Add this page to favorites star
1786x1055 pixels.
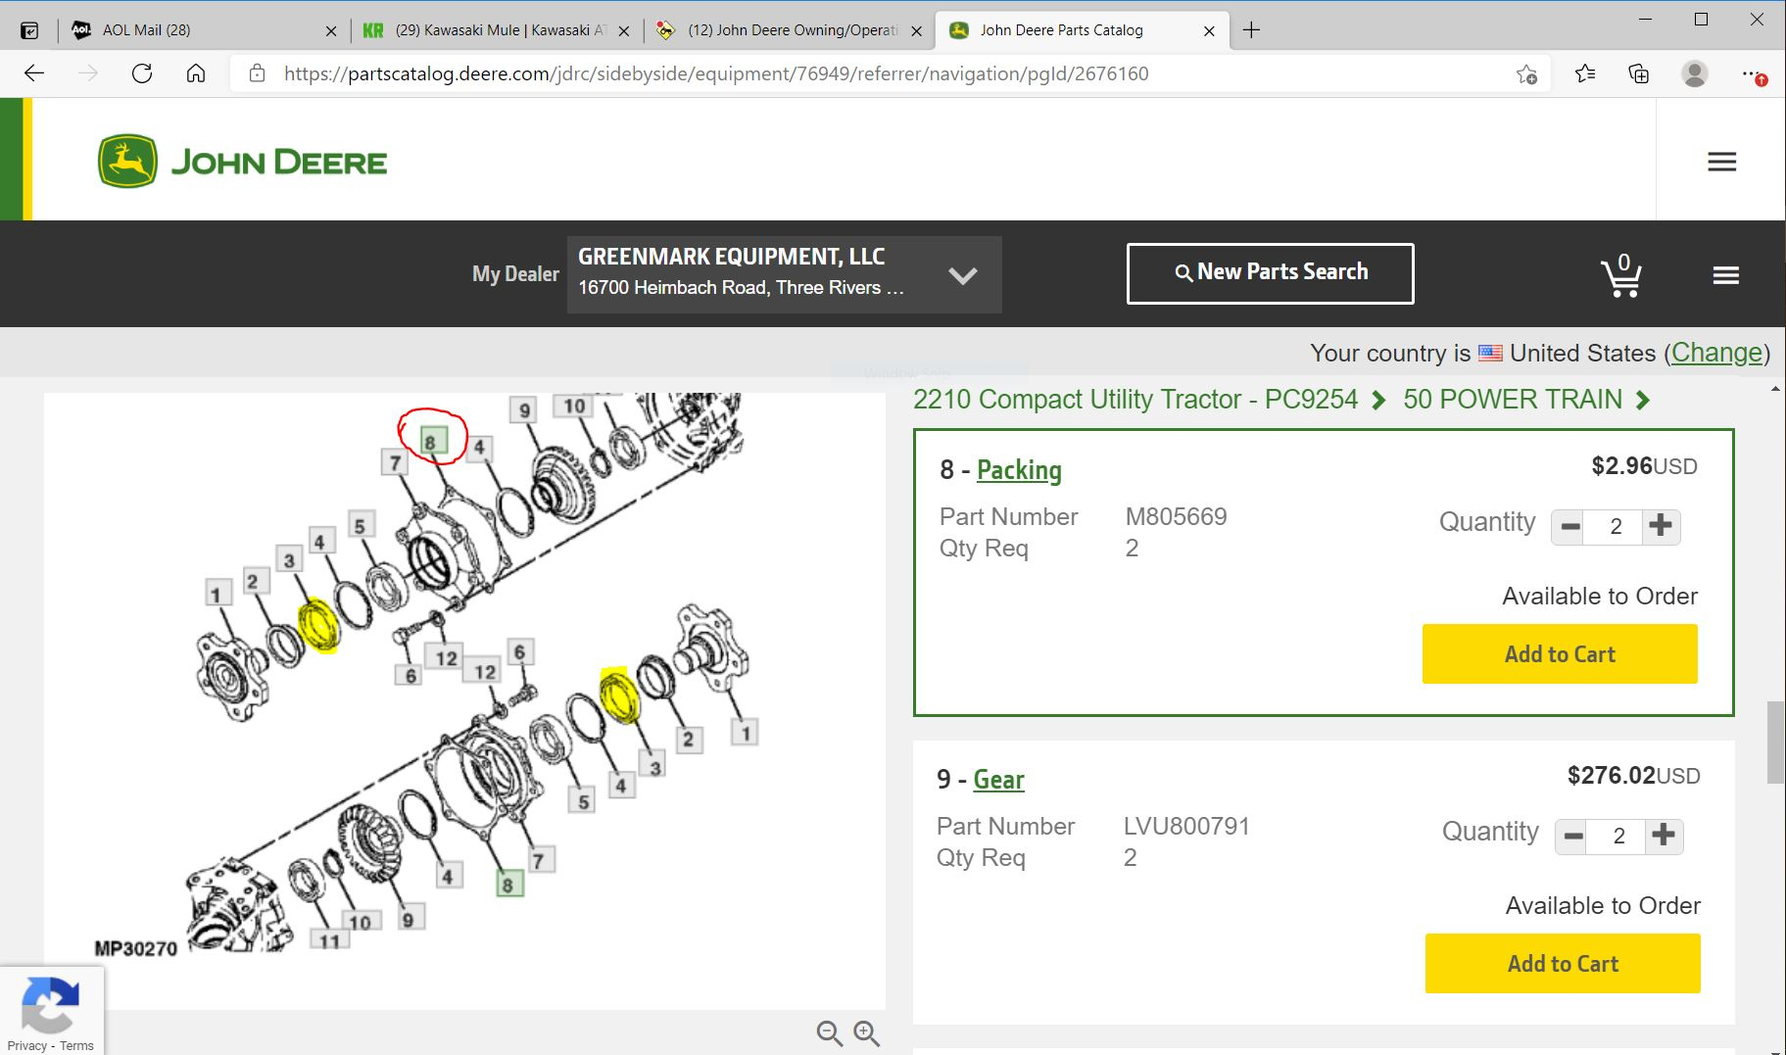point(1526,74)
